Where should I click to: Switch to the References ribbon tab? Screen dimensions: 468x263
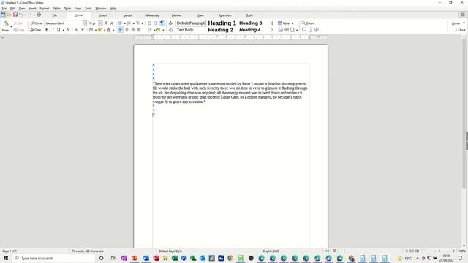152,15
